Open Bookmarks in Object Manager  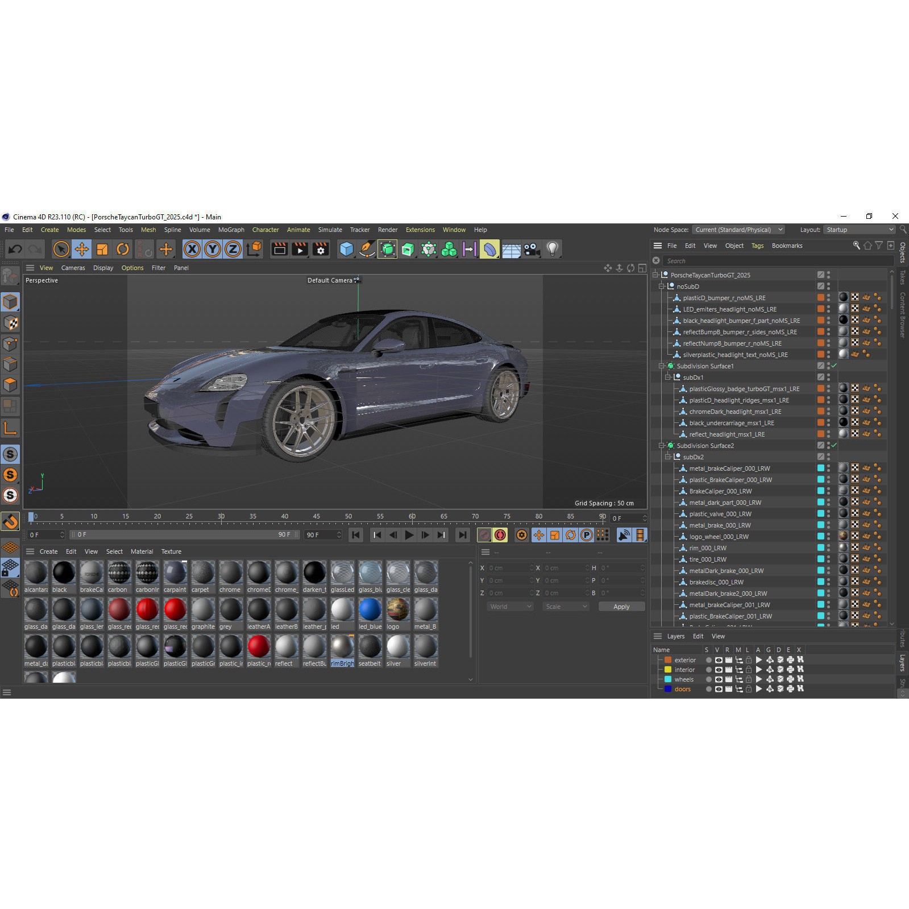pyautogui.click(x=787, y=246)
